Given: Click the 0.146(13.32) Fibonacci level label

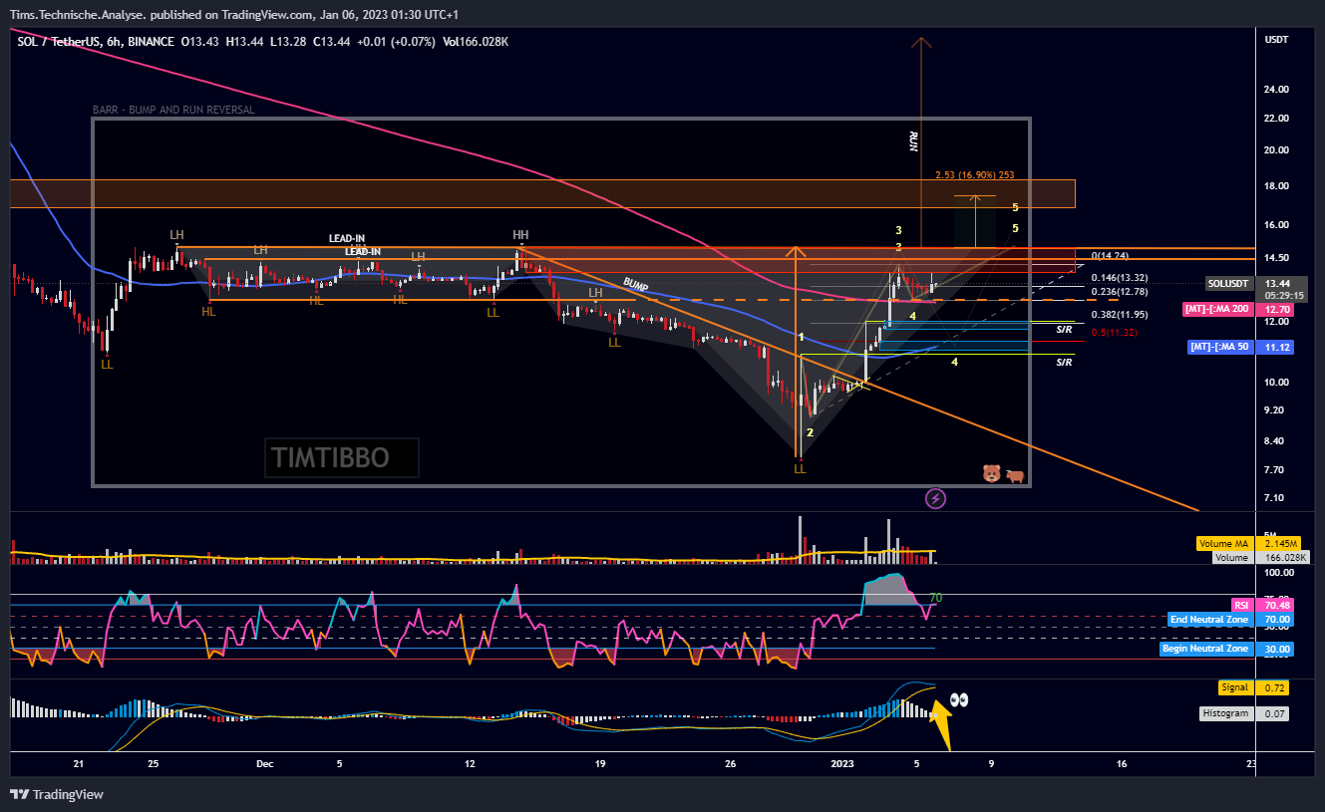Looking at the screenshot, I should tap(1119, 278).
